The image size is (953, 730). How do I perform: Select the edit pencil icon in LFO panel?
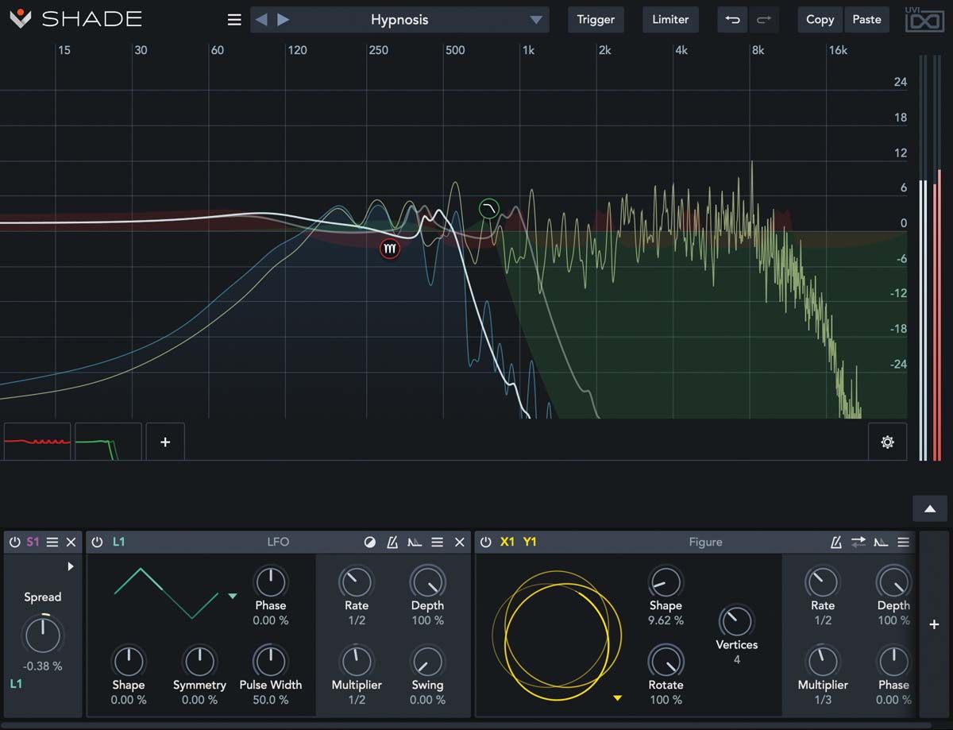(391, 542)
